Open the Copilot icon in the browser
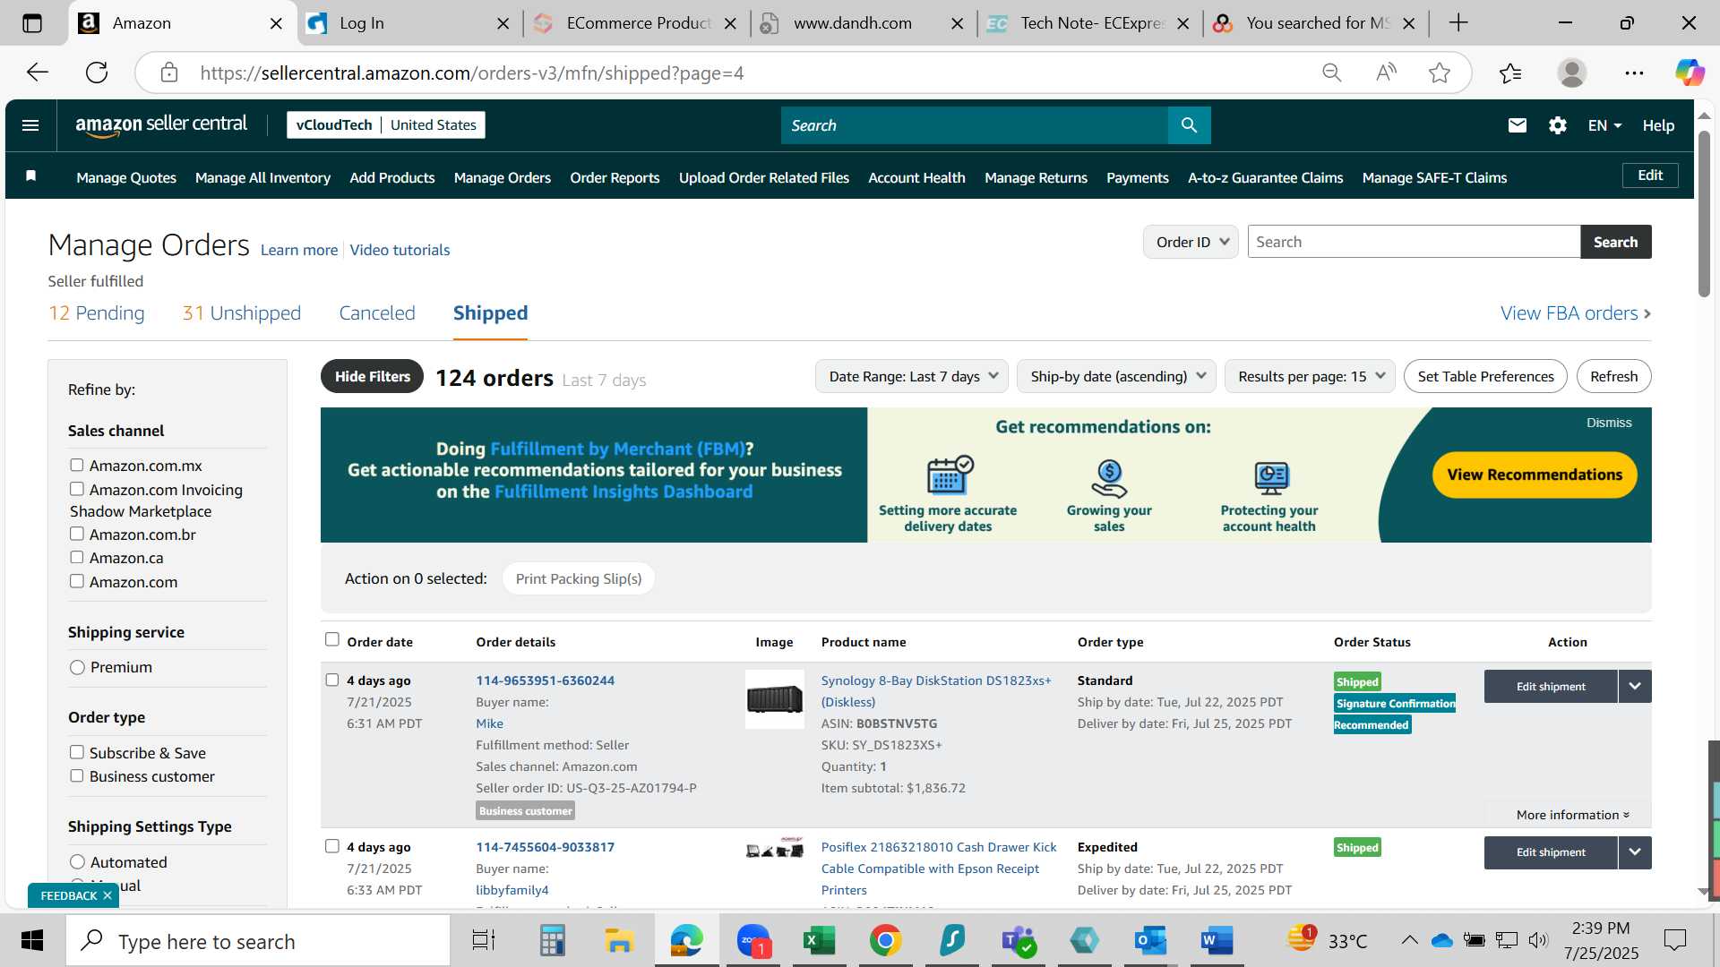The image size is (1720, 967). point(1690,73)
